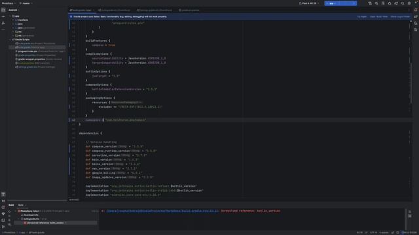419x235 pixels.
Task: Open the Build tool window icon in left strip
Action: coord(3,195)
